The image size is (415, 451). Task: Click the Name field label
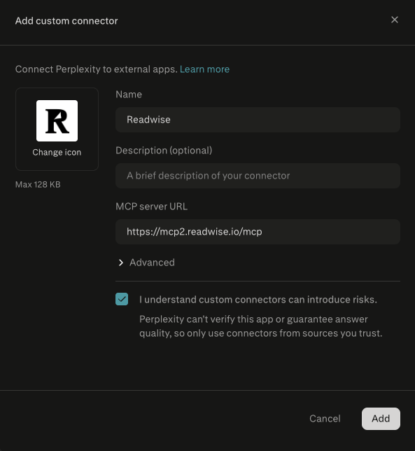click(129, 95)
